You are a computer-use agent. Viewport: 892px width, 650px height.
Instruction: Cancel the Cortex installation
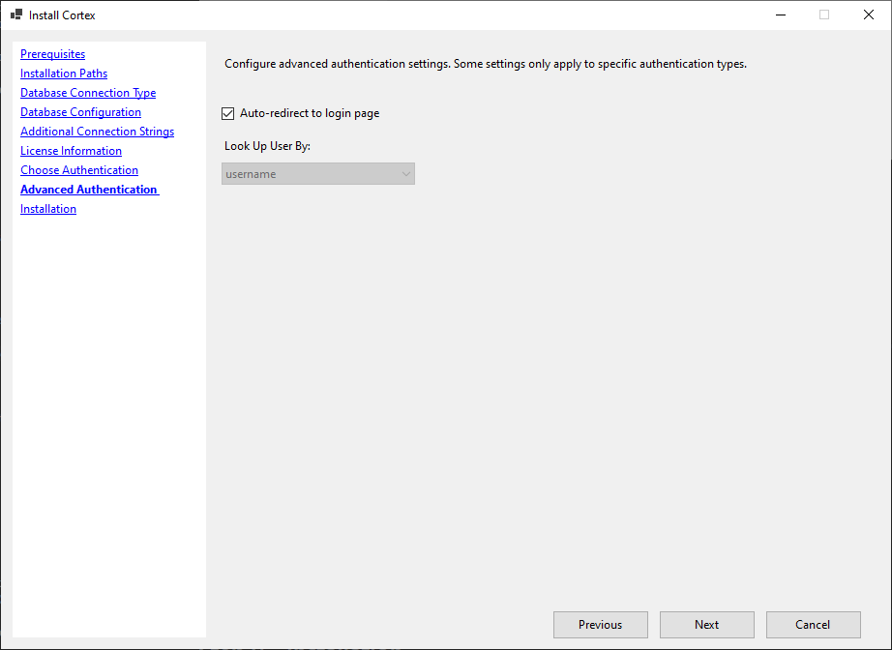coord(813,624)
